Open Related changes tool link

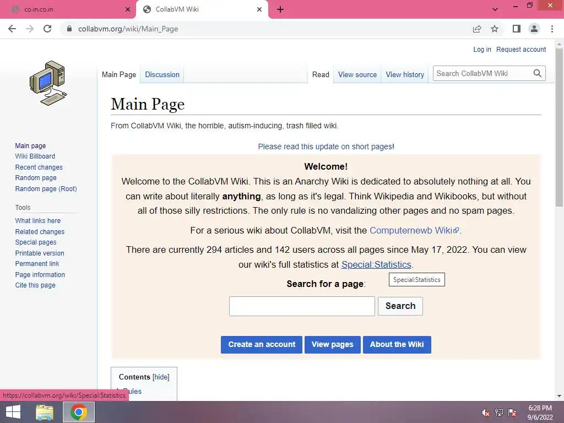[40, 232]
